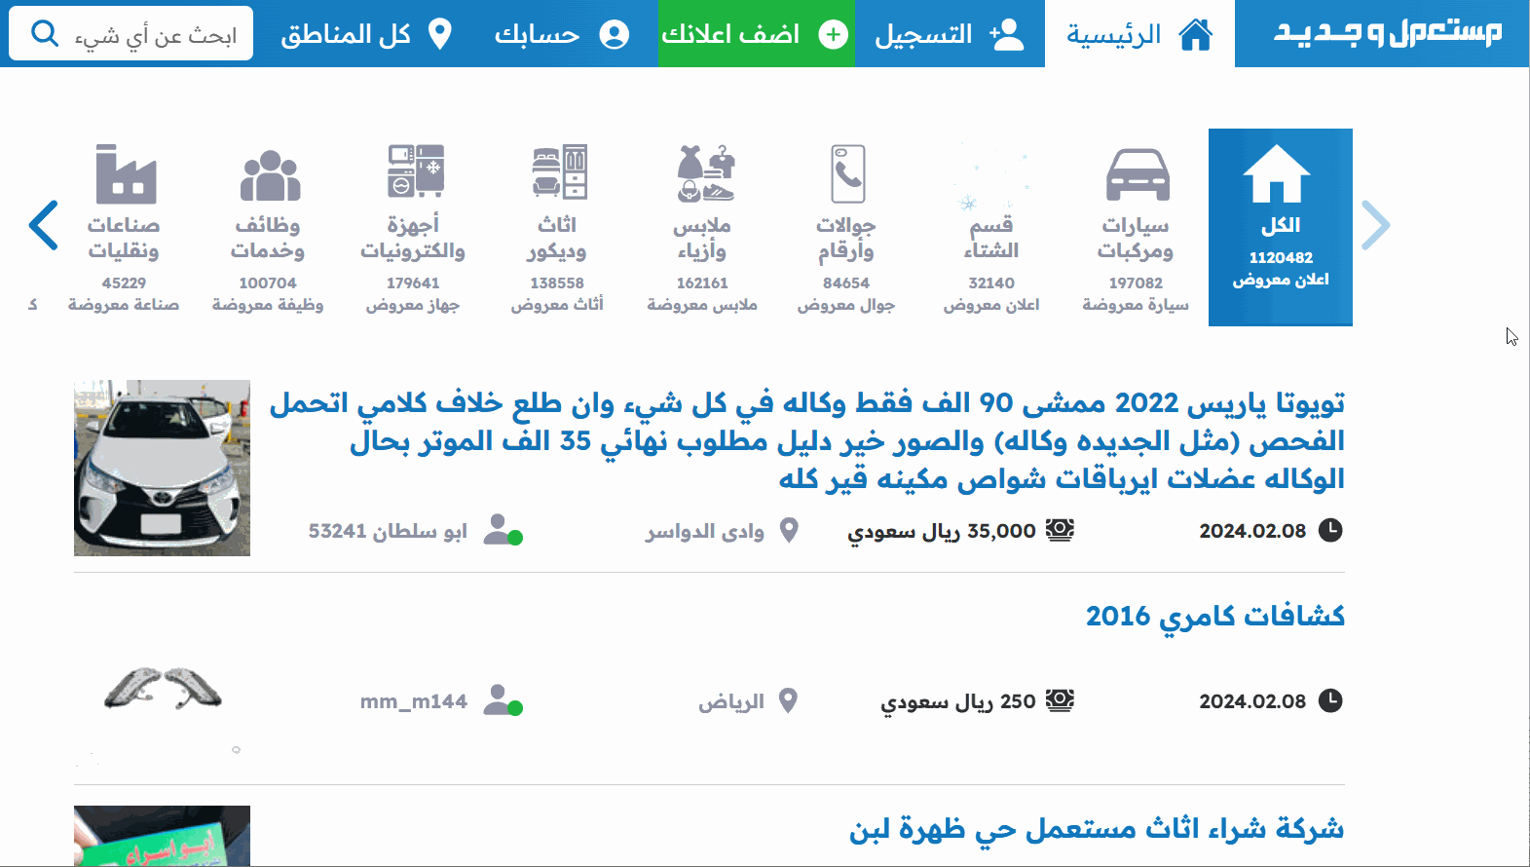Open the furniture and decor category
Screen dimensions: 1530x867
558,238
